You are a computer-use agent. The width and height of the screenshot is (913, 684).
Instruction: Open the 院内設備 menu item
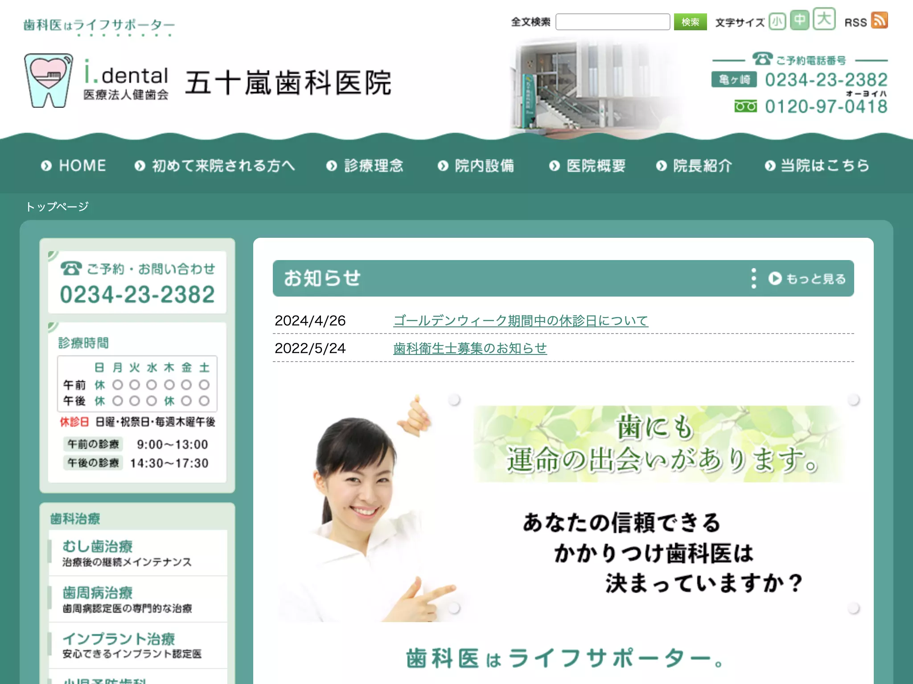(x=476, y=166)
